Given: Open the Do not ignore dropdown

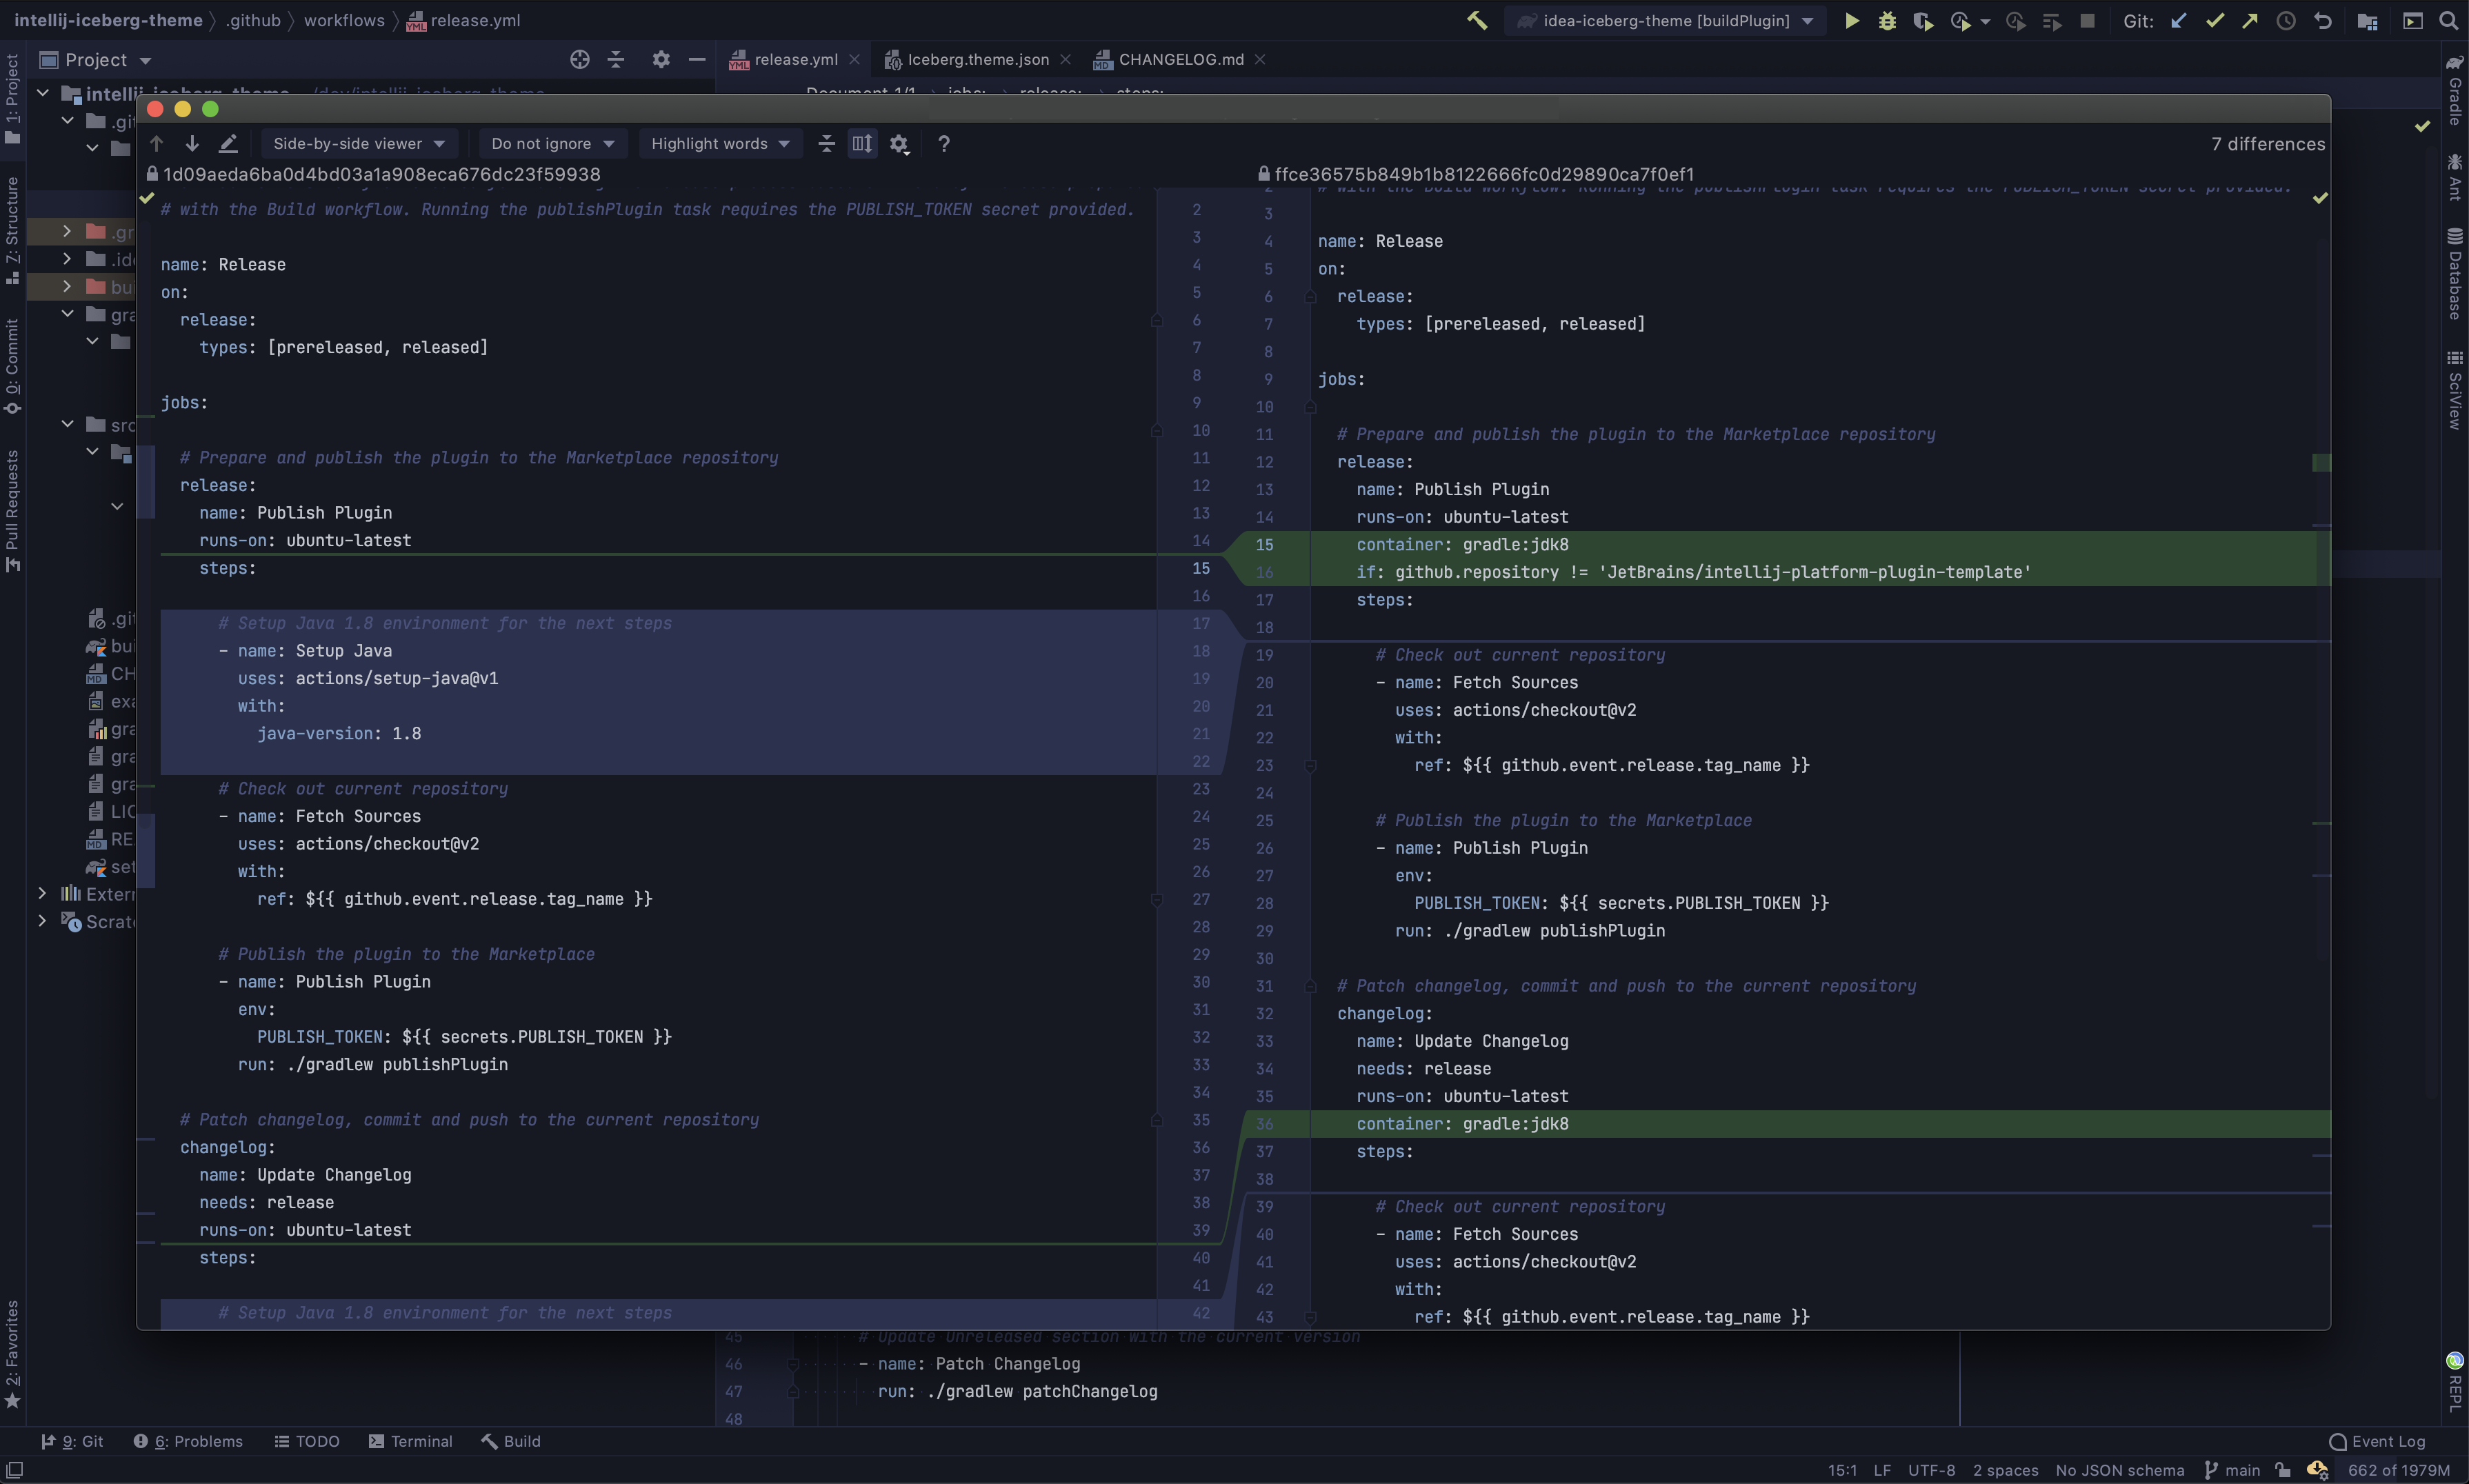Looking at the screenshot, I should [x=552, y=143].
